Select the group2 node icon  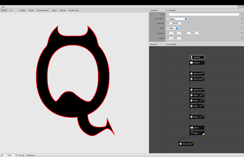point(192,128)
